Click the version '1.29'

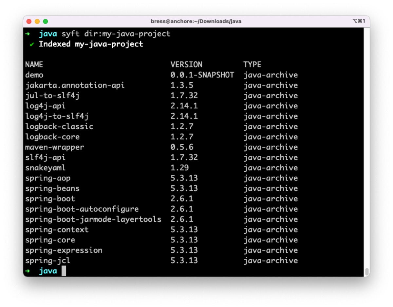pyautogui.click(x=179, y=168)
